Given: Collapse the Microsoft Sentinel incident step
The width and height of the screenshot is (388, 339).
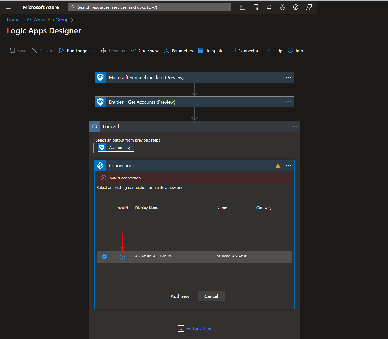Looking at the screenshot, I should point(194,77).
